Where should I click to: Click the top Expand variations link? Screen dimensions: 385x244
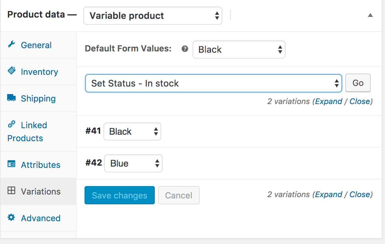328,102
